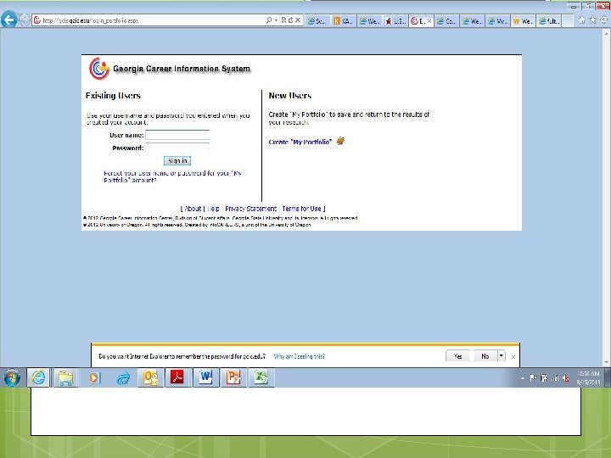The image size is (611, 458).
Task: Expand the dropdown arrow next to No
Action: [x=502, y=356]
